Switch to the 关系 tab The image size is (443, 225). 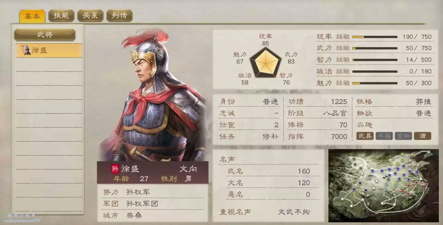coord(90,16)
